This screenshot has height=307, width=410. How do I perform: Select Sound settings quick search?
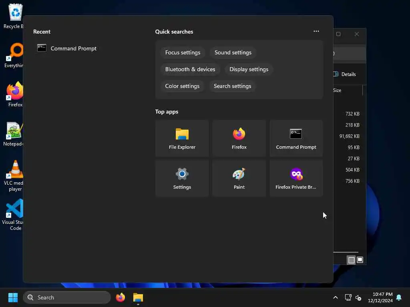tap(233, 52)
